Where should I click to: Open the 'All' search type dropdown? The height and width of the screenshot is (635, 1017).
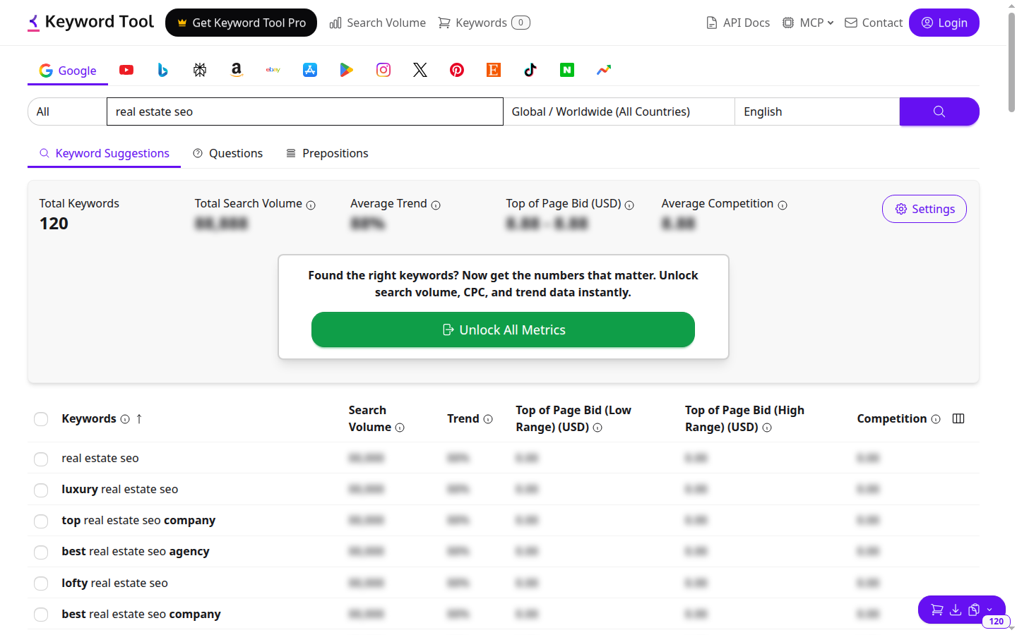click(67, 111)
